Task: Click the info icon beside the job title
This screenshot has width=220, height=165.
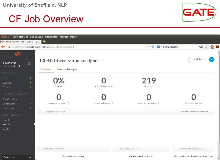Action: (102, 61)
